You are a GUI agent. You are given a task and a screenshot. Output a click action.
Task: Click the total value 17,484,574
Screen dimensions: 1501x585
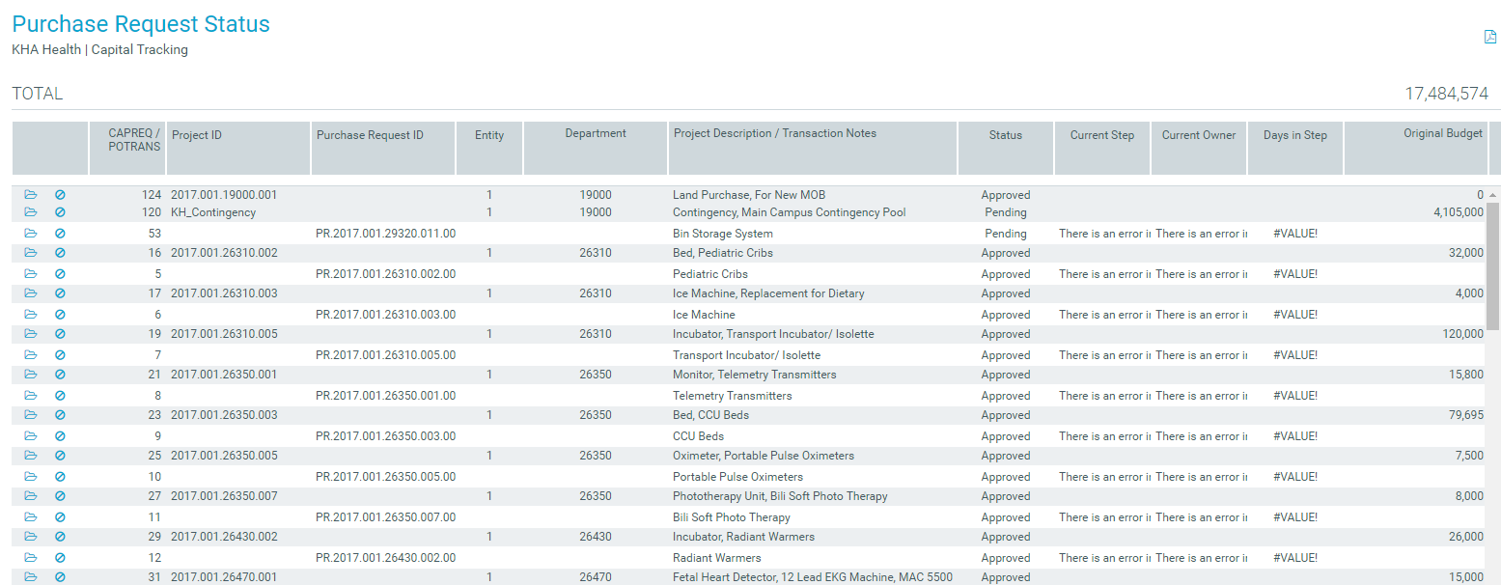1446,94
